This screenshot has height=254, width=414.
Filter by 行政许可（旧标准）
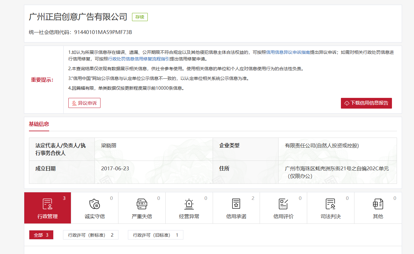pos(155,235)
